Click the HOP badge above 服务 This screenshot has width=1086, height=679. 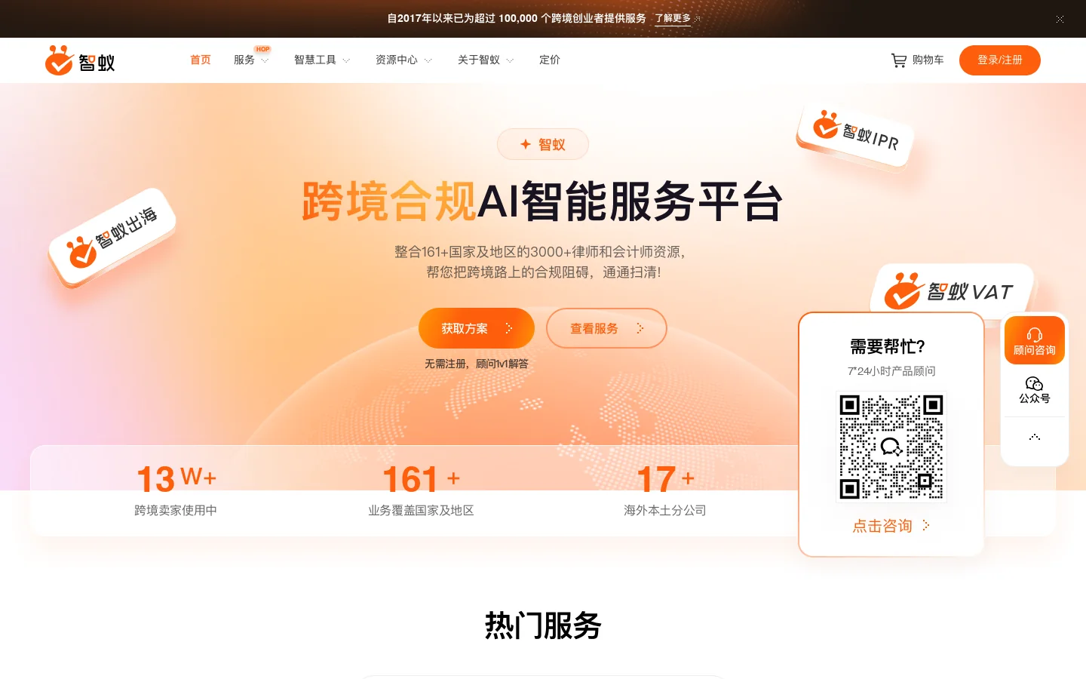pyautogui.click(x=262, y=49)
